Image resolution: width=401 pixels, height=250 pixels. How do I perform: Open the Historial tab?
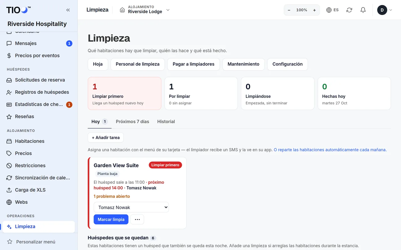(166, 122)
